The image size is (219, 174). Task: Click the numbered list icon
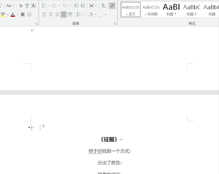pos(54,6)
